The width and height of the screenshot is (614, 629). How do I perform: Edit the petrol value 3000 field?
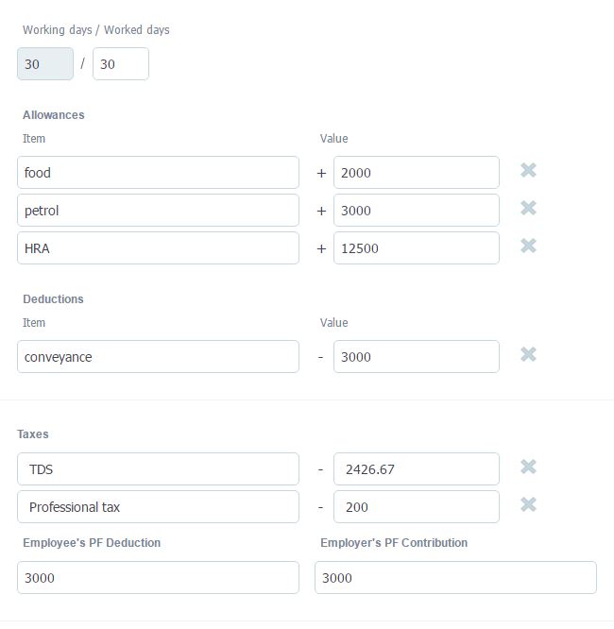(x=416, y=211)
